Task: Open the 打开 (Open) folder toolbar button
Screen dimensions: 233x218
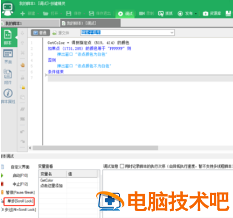Action: pyautogui.click(x=50, y=14)
